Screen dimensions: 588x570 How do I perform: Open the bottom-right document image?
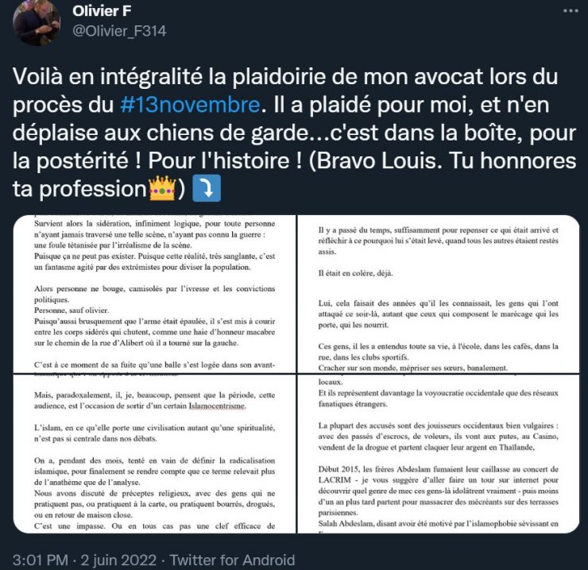click(x=439, y=453)
